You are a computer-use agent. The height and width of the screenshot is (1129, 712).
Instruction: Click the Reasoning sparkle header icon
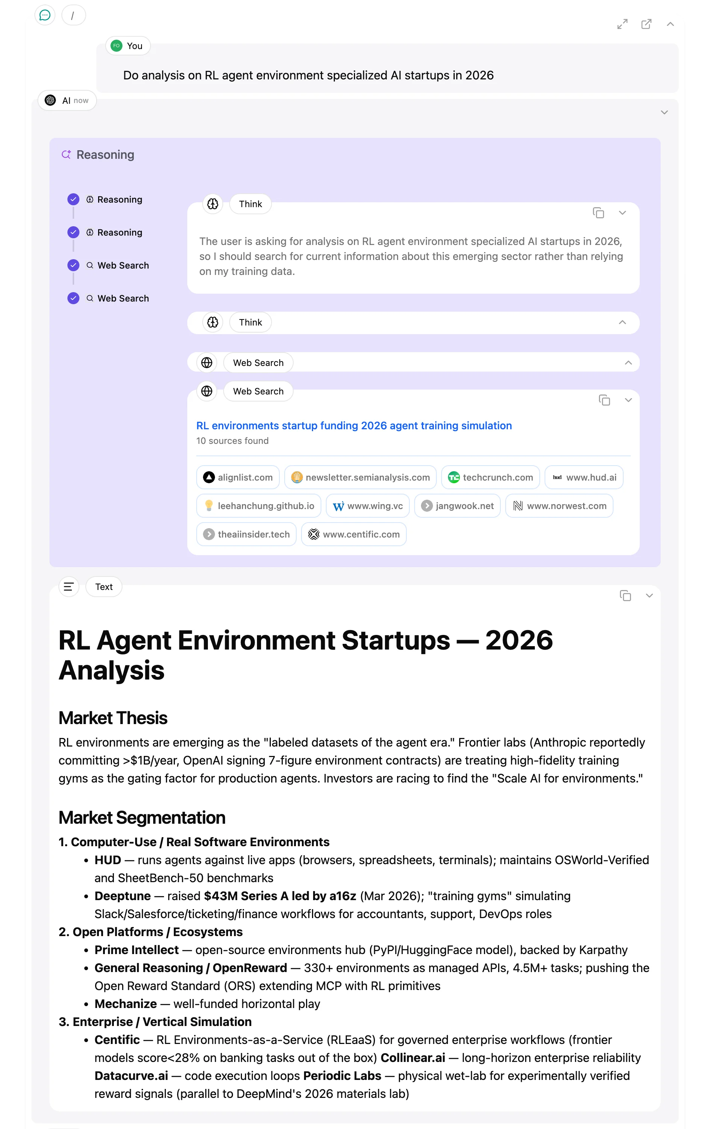pos(66,155)
